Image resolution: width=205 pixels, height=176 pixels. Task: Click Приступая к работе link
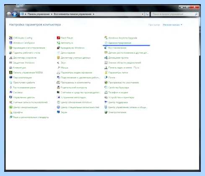click(x=24, y=83)
